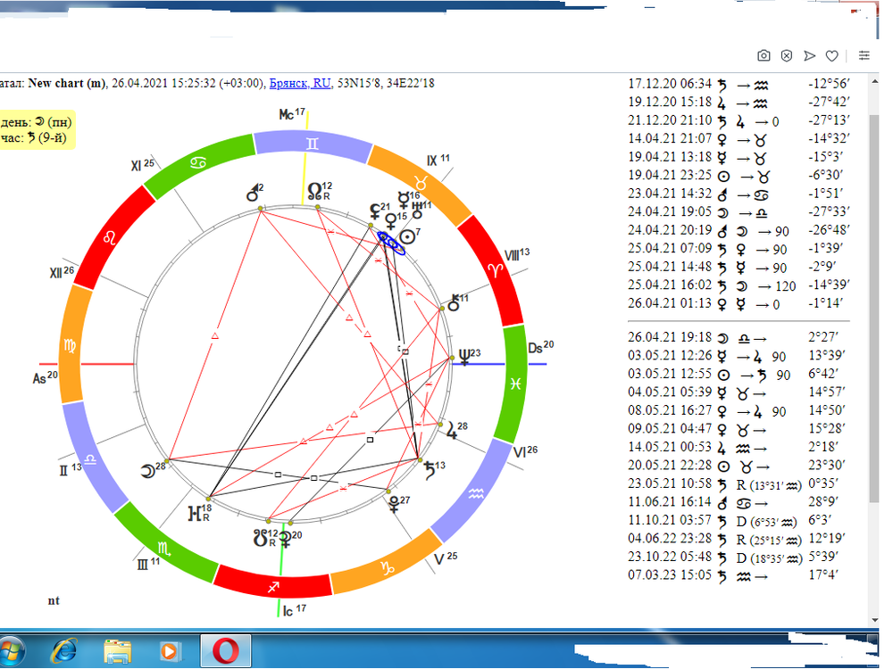The height and width of the screenshot is (669, 893).
Task: Open the Windows Start button
Action: 11,651
